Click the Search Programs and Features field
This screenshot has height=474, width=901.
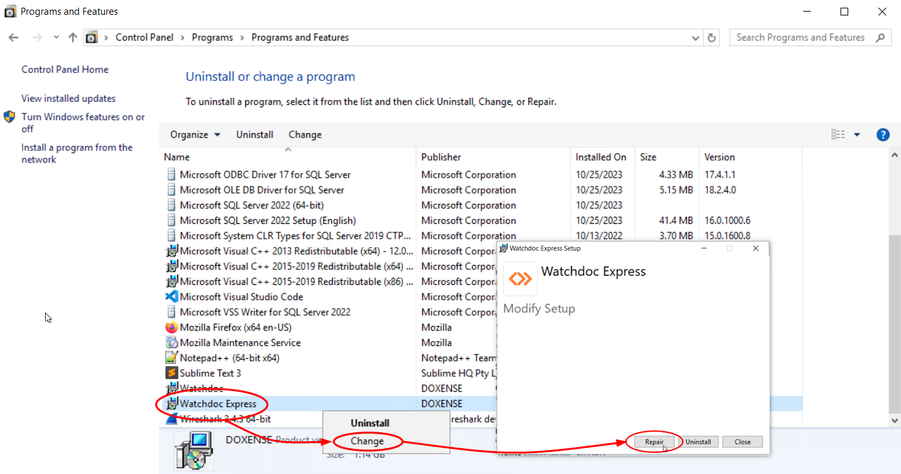pos(800,38)
